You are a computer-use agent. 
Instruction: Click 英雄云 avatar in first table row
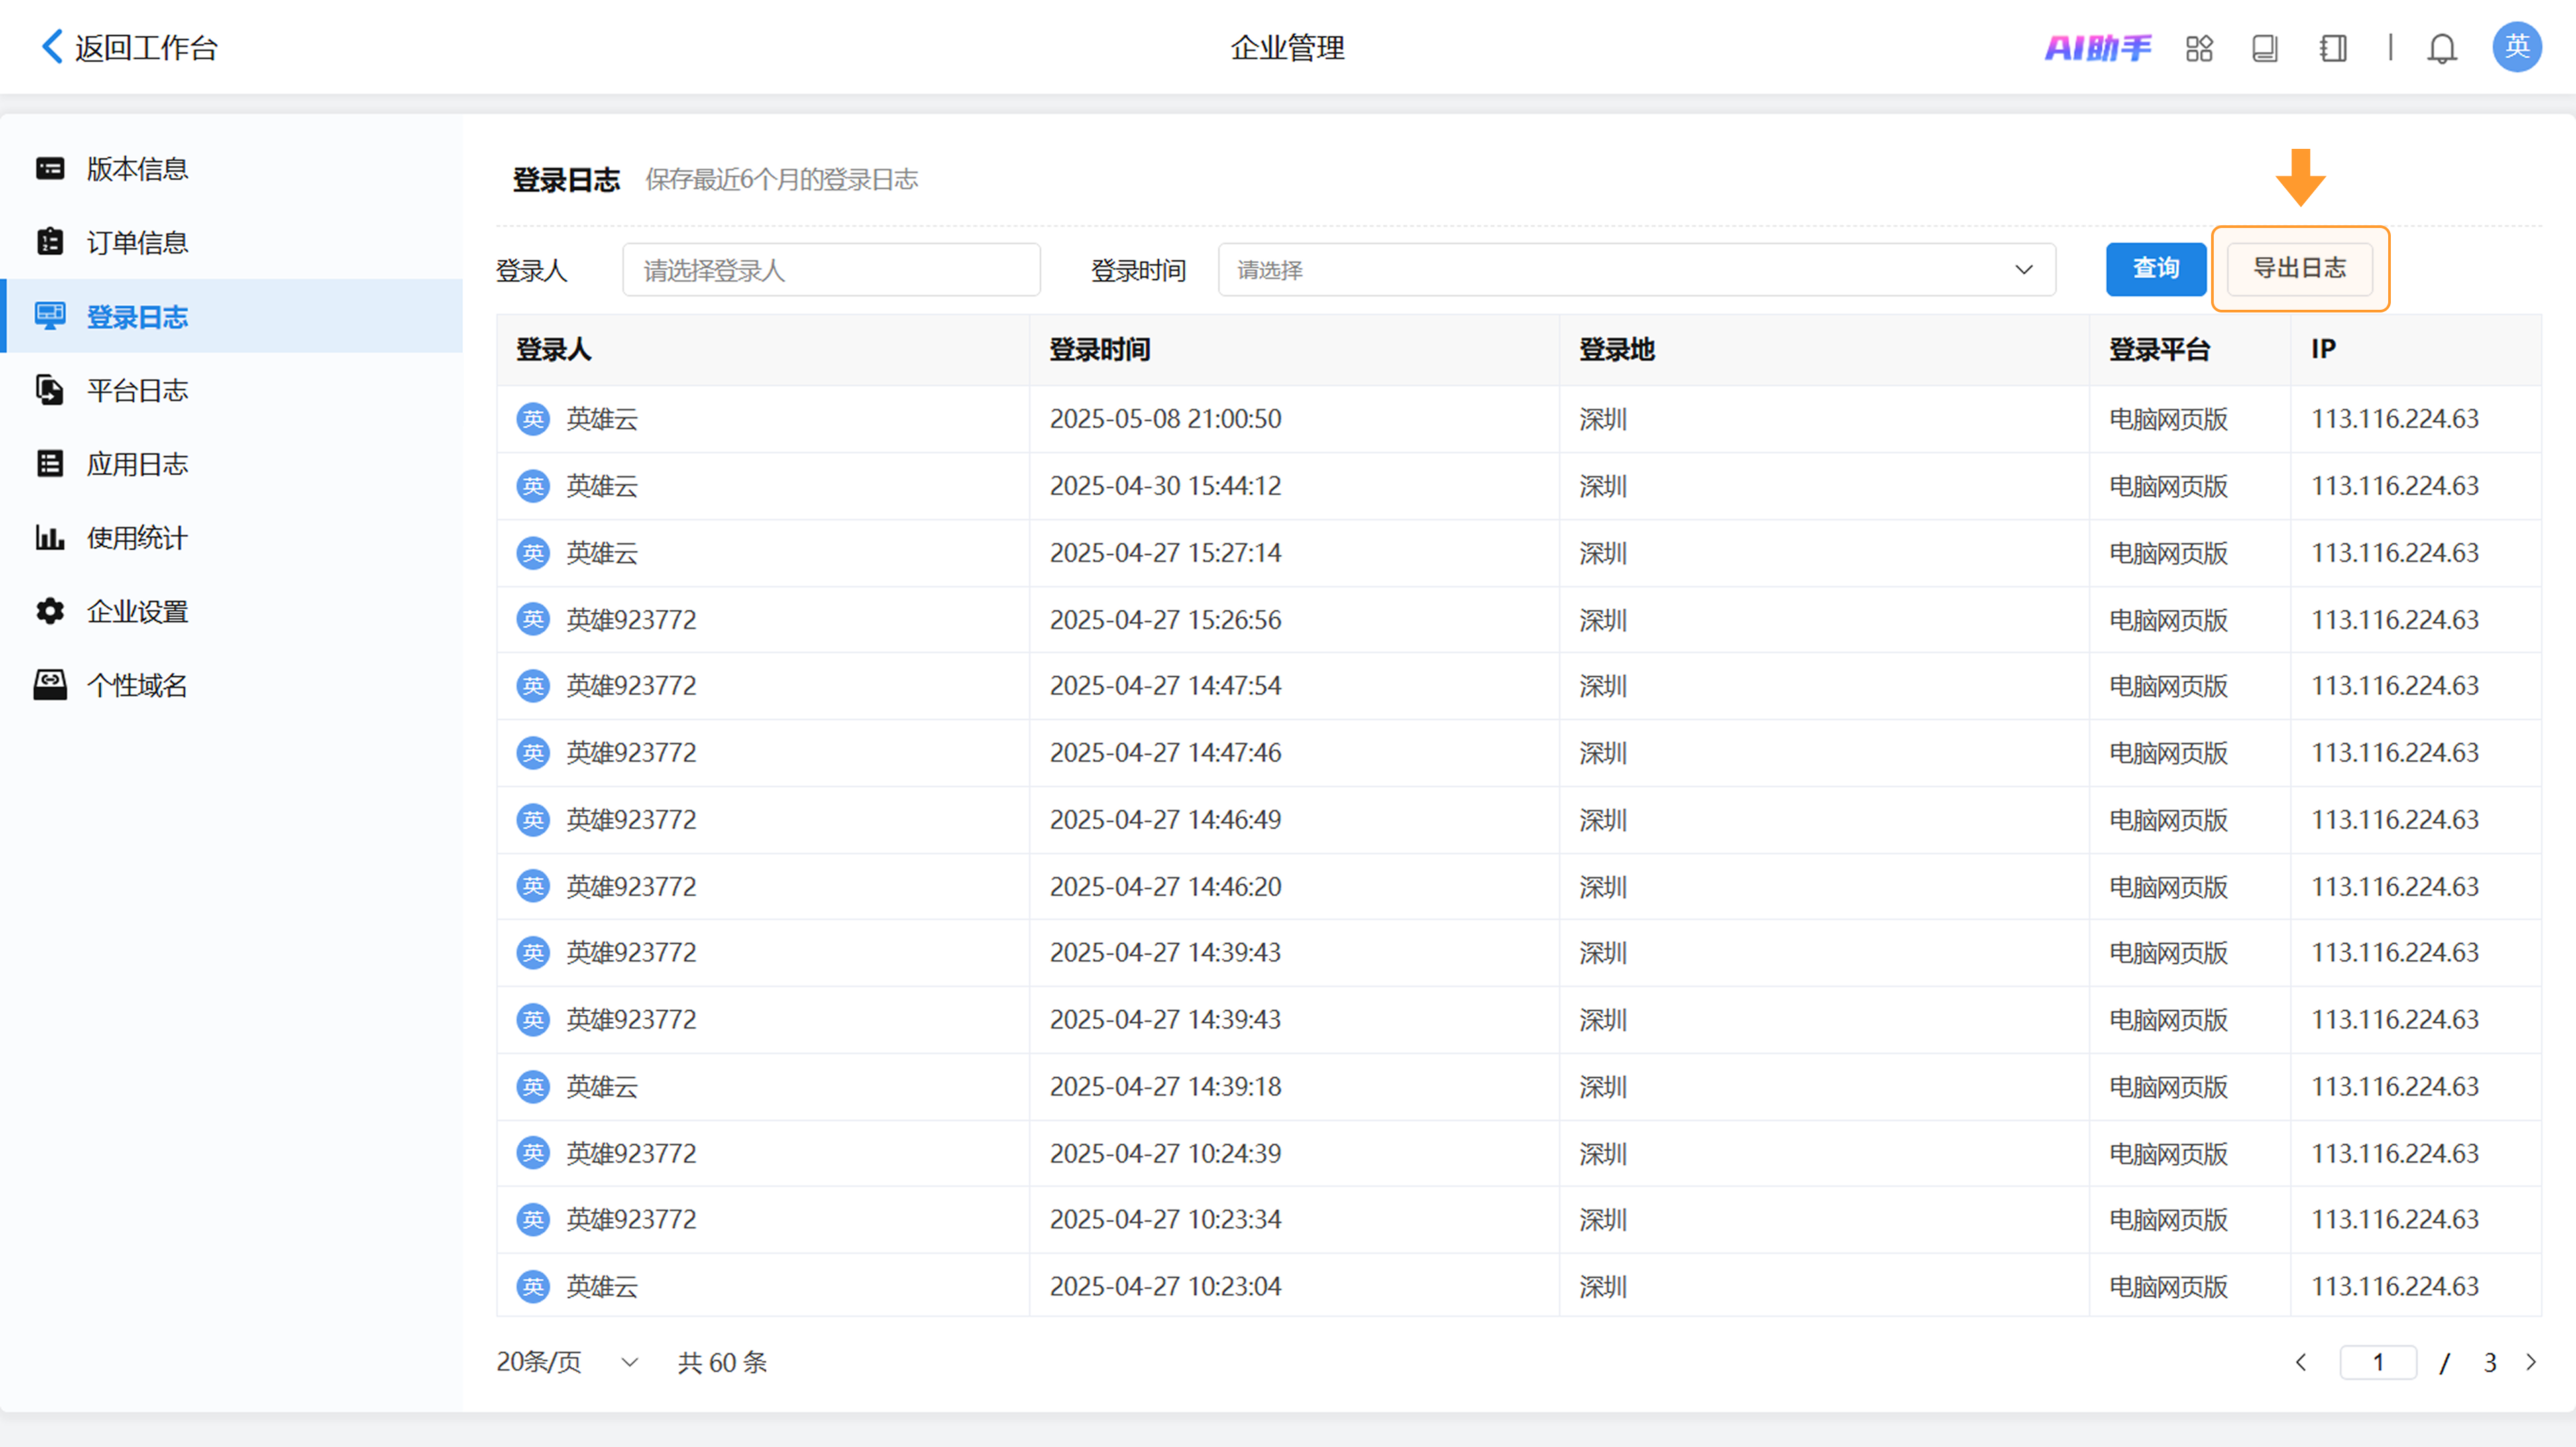tap(533, 418)
